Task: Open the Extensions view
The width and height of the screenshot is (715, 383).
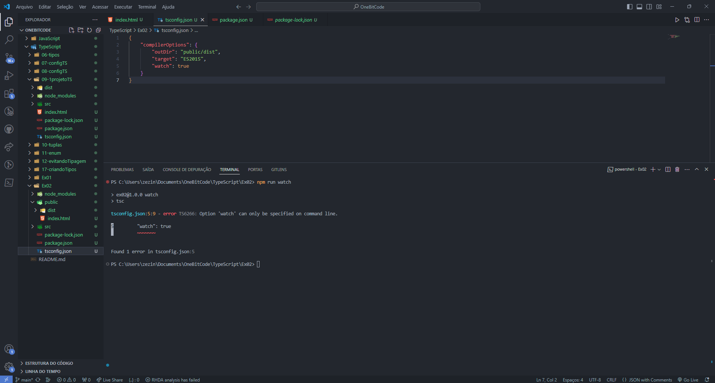Action: [x=9, y=93]
